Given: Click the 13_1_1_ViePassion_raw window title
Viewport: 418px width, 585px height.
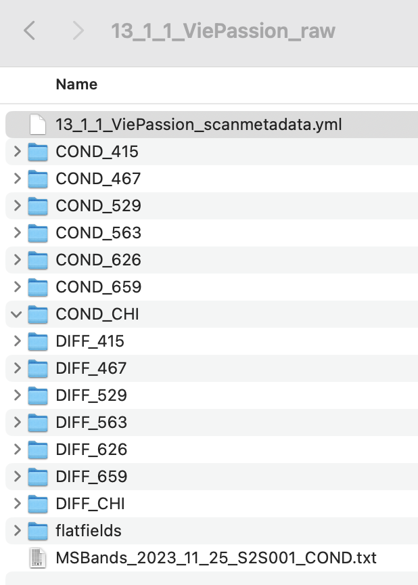Looking at the screenshot, I should [x=223, y=31].
